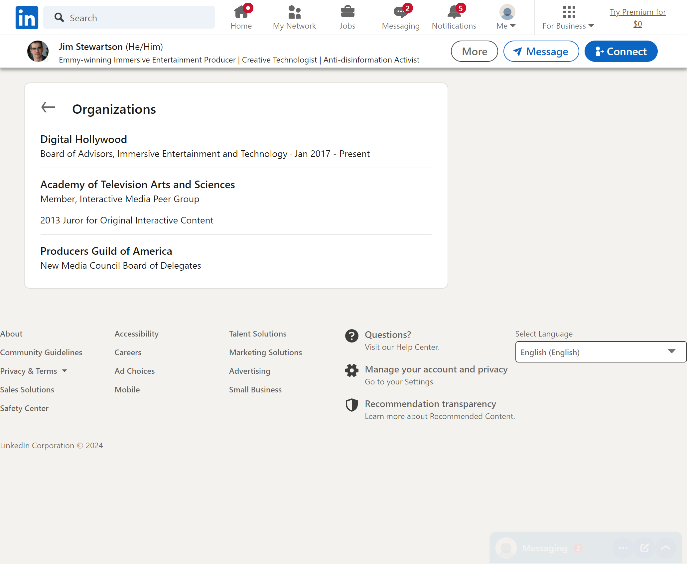Expand the Me profile dropdown
The height and width of the screenshot is (564, 687).
[x=506, y=17]
